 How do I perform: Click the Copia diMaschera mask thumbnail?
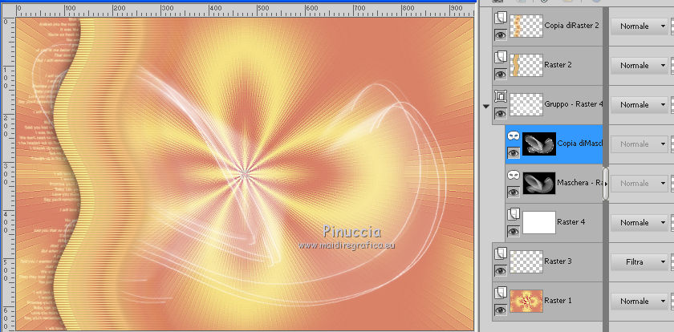point(539,144)
